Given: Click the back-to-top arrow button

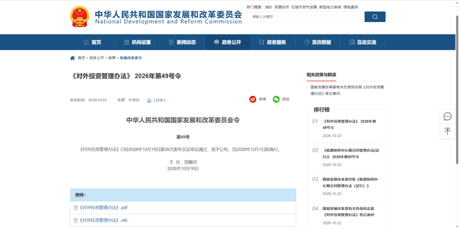Looking at the screenshot, I should 447,132.
